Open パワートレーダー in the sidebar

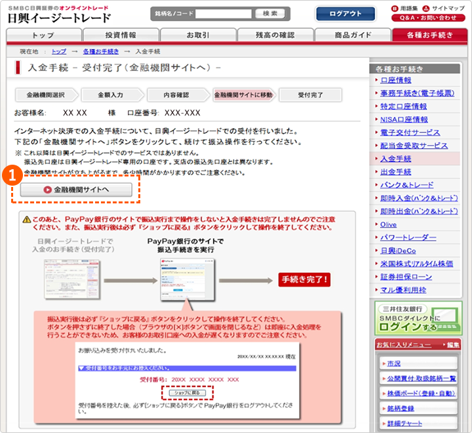pos(408,237)
